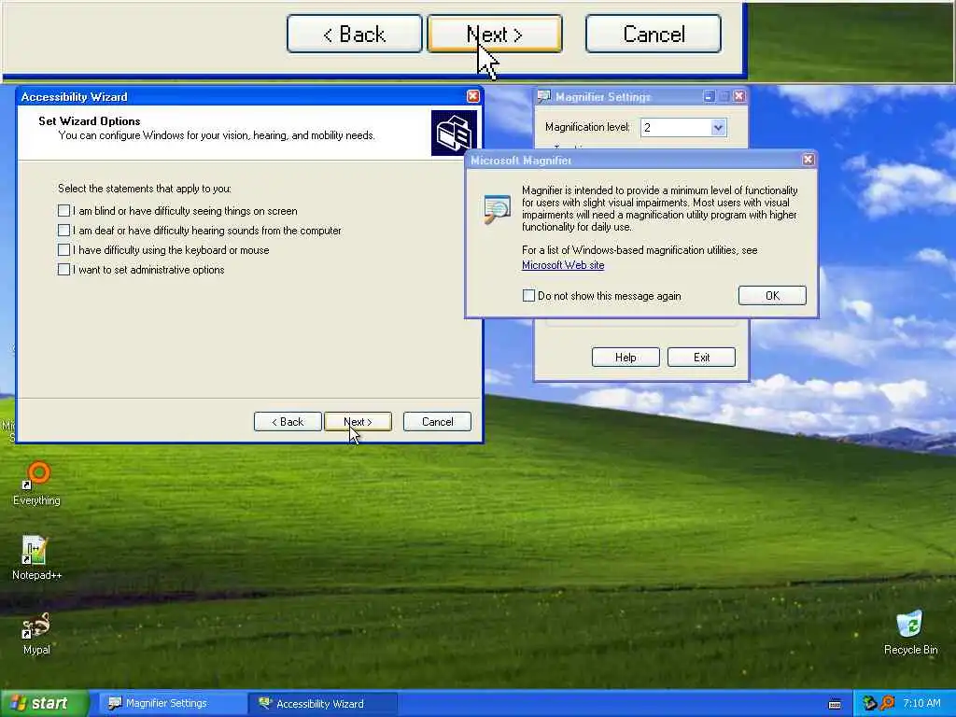Click the Magnifier Settings title bar icon

click(x=544, y=96)
